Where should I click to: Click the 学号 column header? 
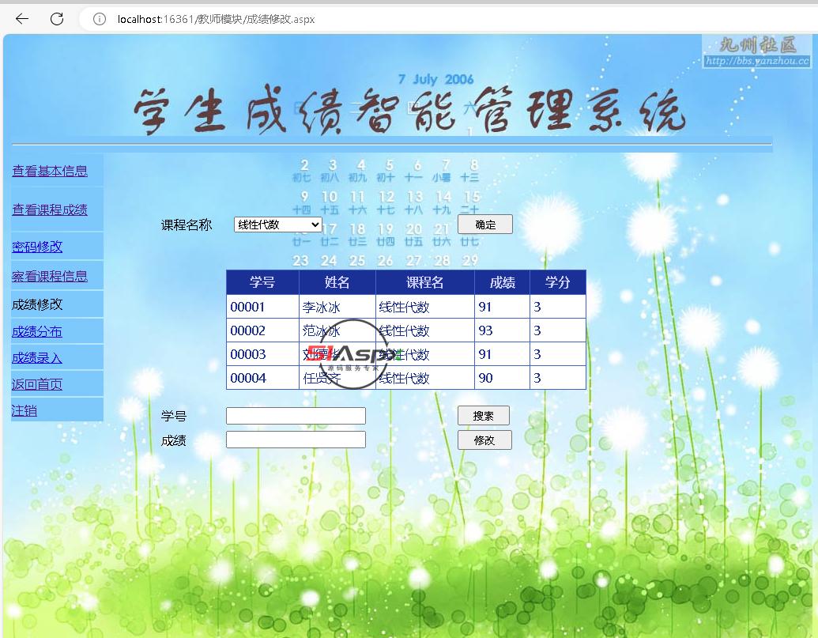[262, 282]
